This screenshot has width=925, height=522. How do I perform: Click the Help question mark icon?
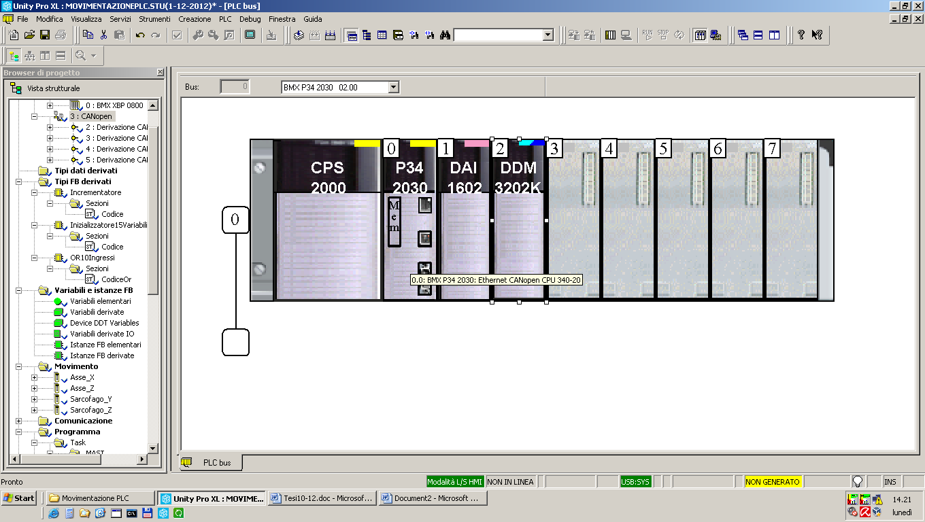[801, 35]
